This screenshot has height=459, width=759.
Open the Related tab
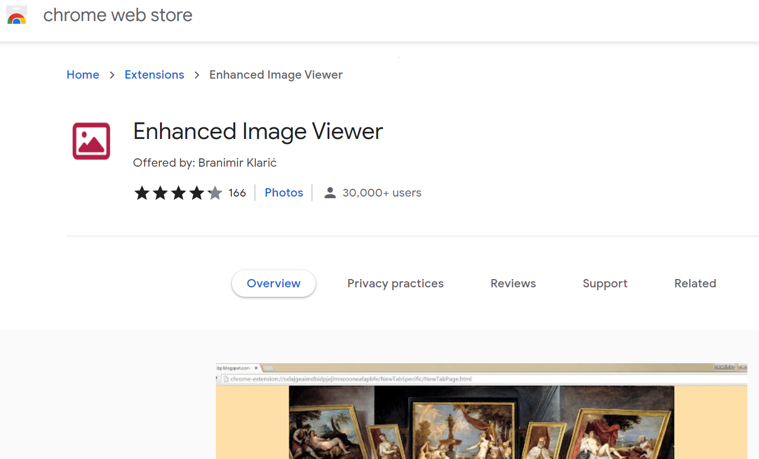[695, 283]
